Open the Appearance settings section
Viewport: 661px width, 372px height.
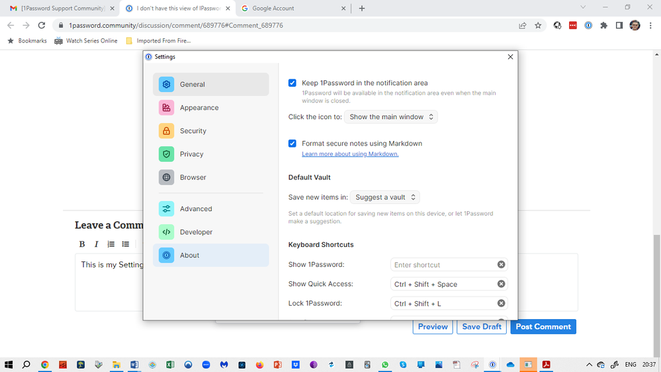pos(198,108)
